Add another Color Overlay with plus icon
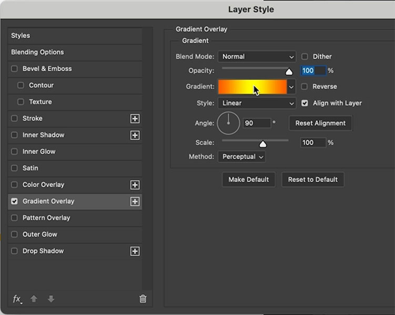Viewport: 395px width, 315px height. tap(135, 185)
